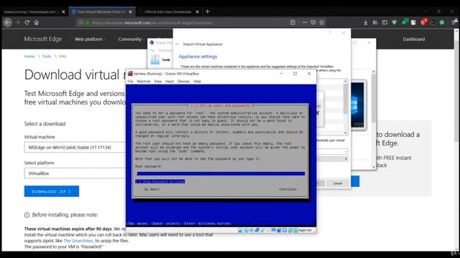The height and width of the screenshot is (258, 460).
Task: Open the browser hamburger menu
Action: point(454,22)
